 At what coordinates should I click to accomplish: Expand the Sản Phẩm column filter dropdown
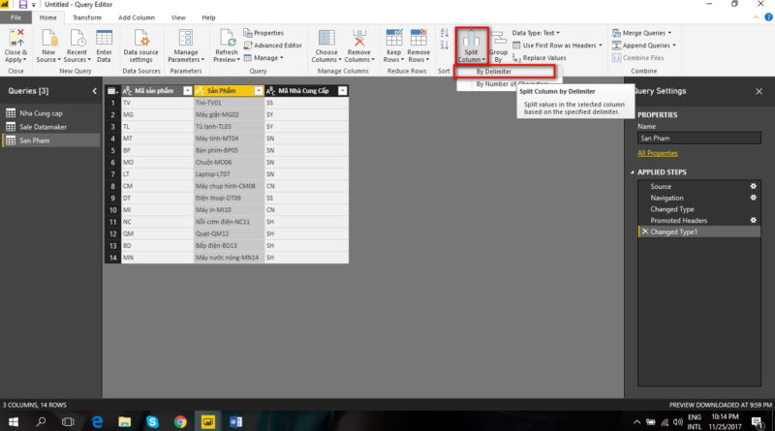(258, 90)
